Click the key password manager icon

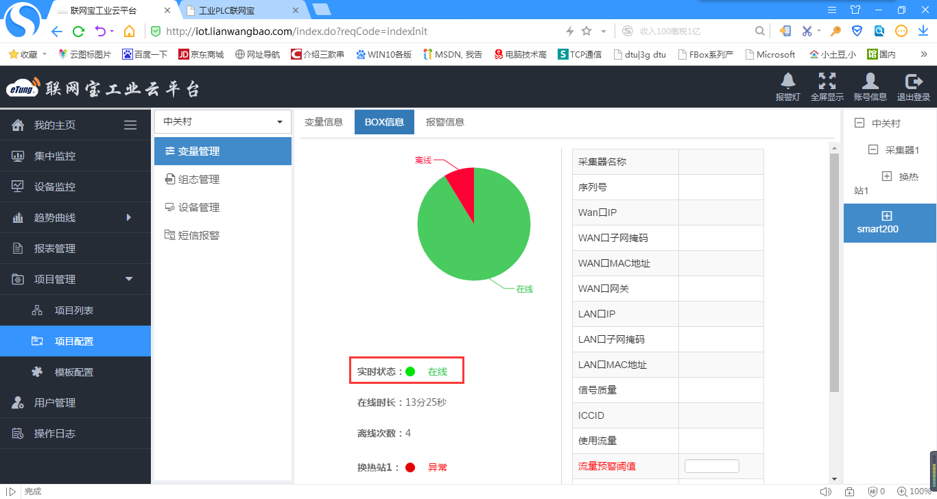[x=835, y=31]
